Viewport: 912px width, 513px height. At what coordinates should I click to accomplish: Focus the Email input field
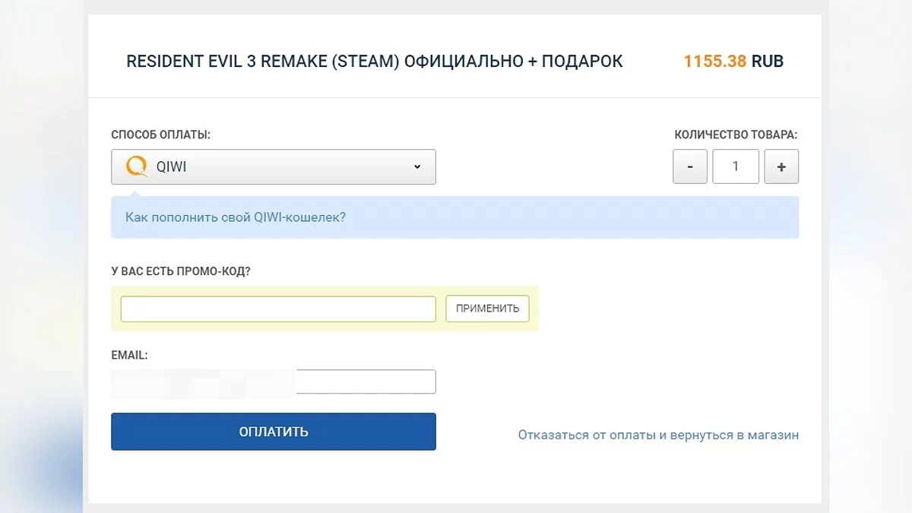tap(365, 382)
